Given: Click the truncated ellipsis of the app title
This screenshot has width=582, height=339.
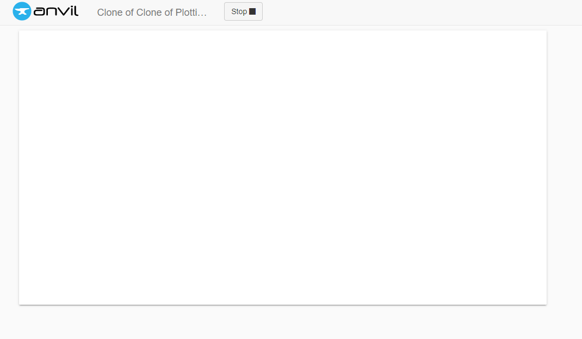Looking at the screenshot, I should click(x=203, y=15).
